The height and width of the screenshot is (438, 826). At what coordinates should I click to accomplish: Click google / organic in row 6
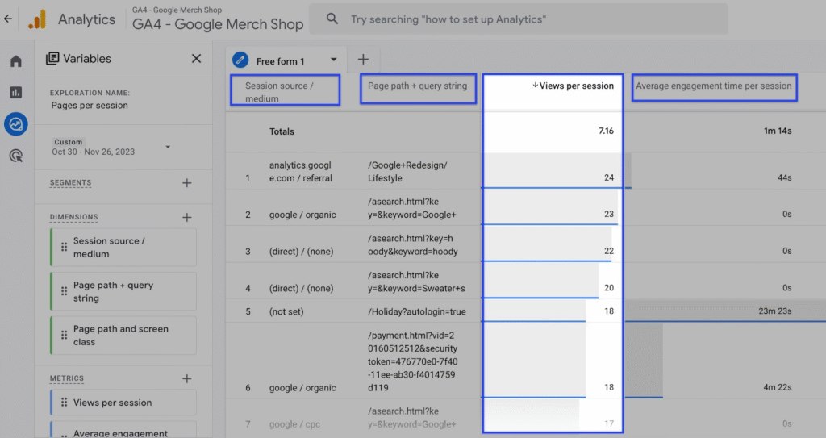point(302,388)
